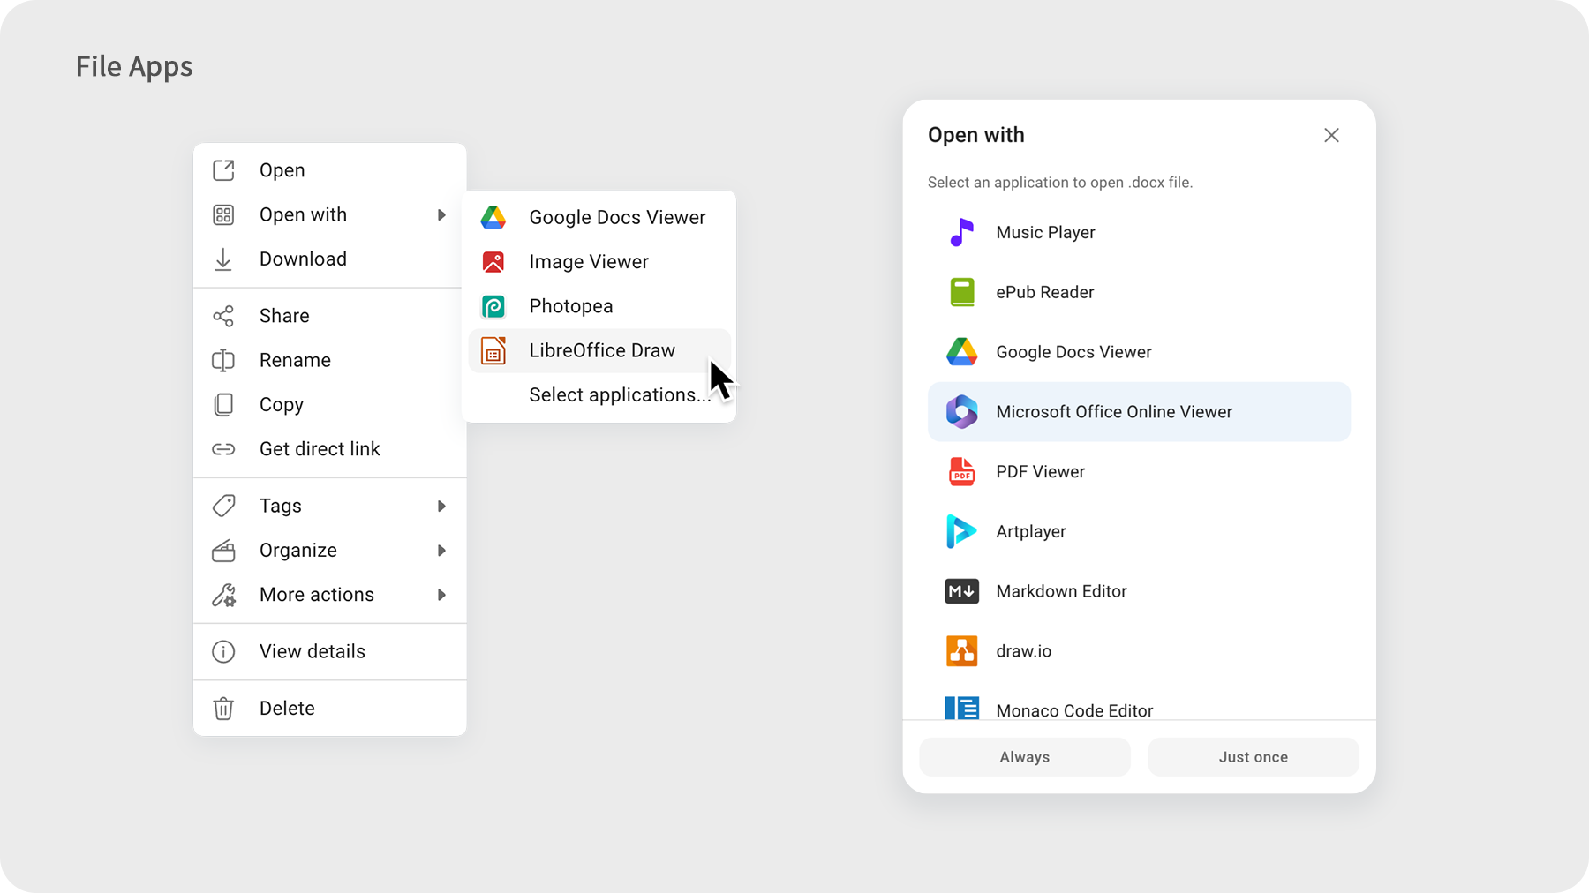Click the Tags label icon
The image size is (1589, 893).
[223, 506]
